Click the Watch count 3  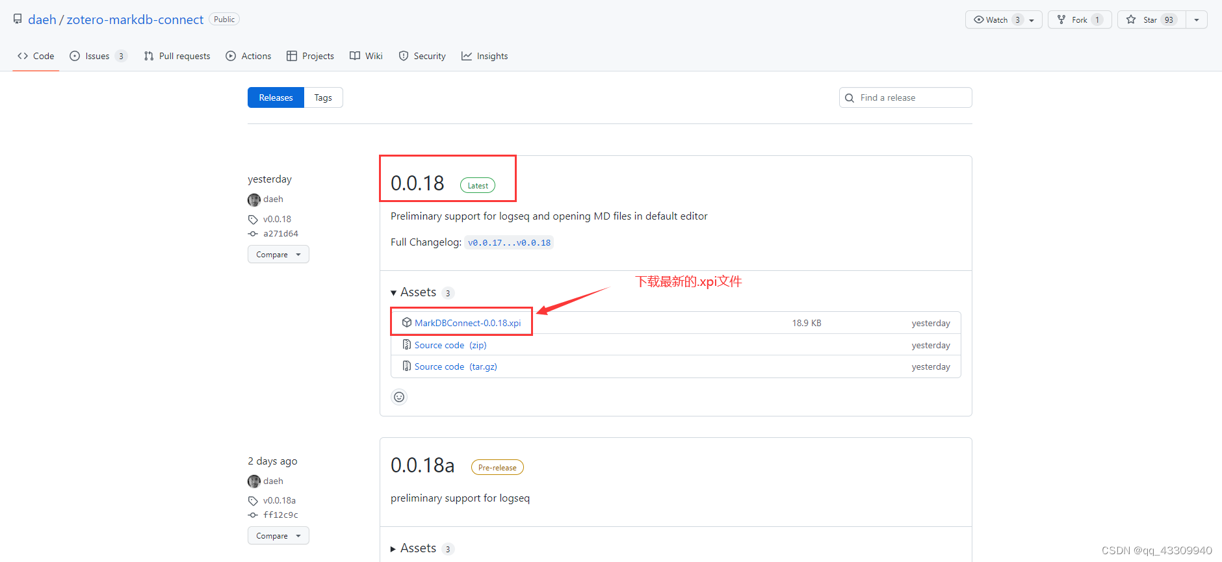tap(1017, 19)
